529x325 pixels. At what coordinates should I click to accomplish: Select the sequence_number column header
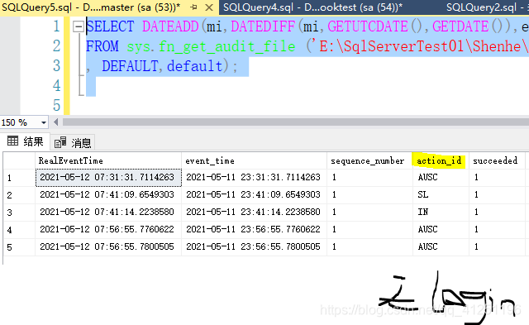(x=369, y=160)
